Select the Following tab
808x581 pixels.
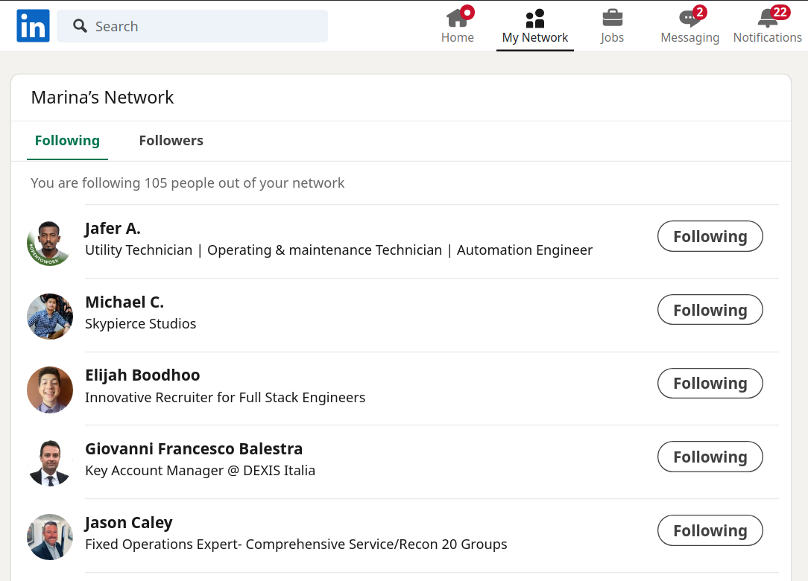67,140
